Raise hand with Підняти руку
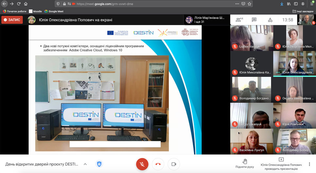Viewport: 316px width, 173px height. click(x=245, y=164)
